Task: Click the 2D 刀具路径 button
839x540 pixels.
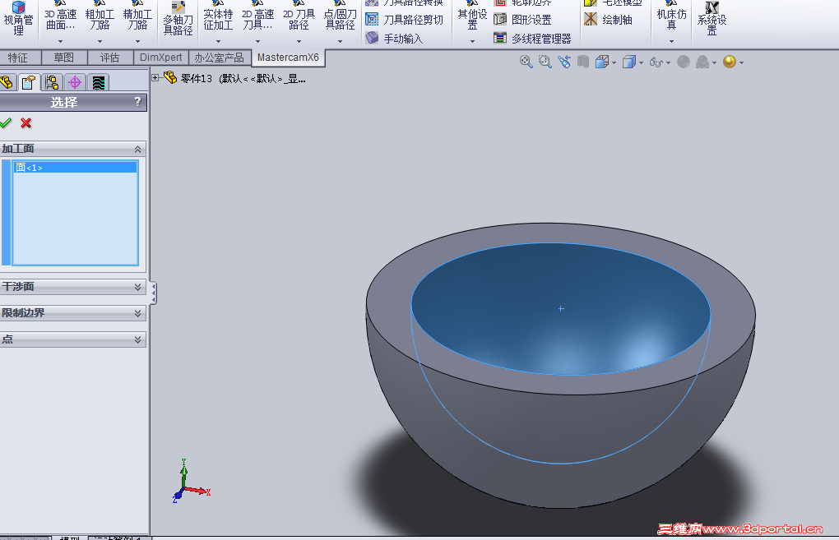Action: [299, 16]
